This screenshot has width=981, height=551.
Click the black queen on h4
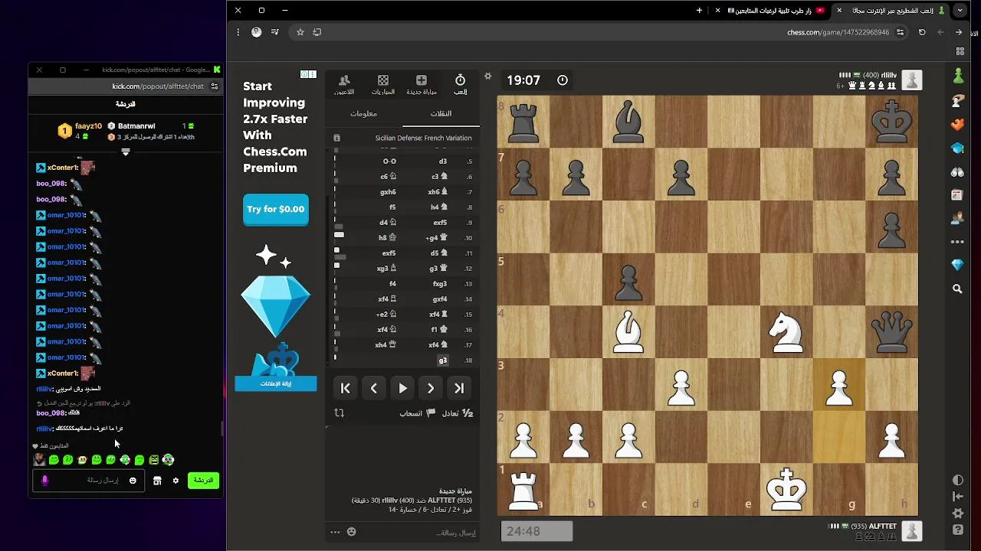pos(891,332)
